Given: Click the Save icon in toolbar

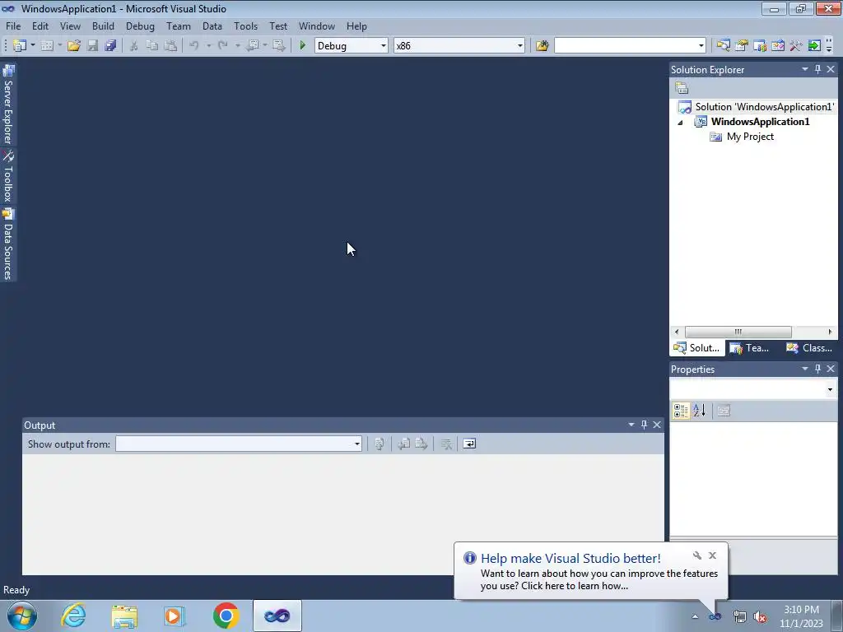Looking at the screenshot, I should click(92, 46).
